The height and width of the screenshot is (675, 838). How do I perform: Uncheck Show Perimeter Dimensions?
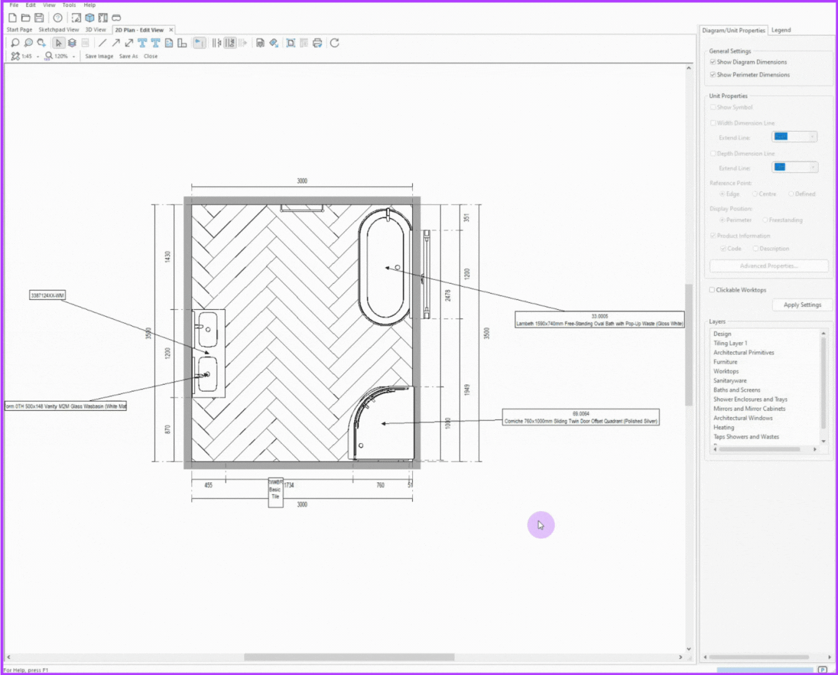coord(713,74)
